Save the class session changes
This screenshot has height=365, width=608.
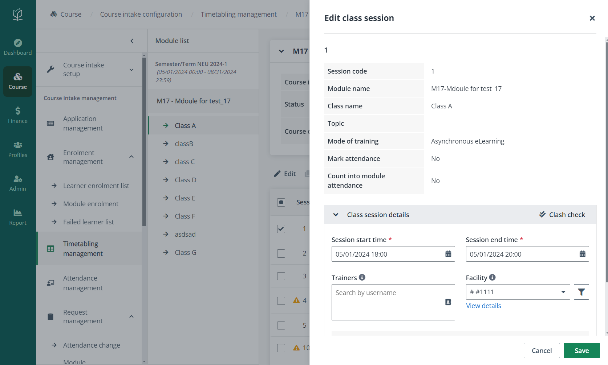[x=581, y=351]
